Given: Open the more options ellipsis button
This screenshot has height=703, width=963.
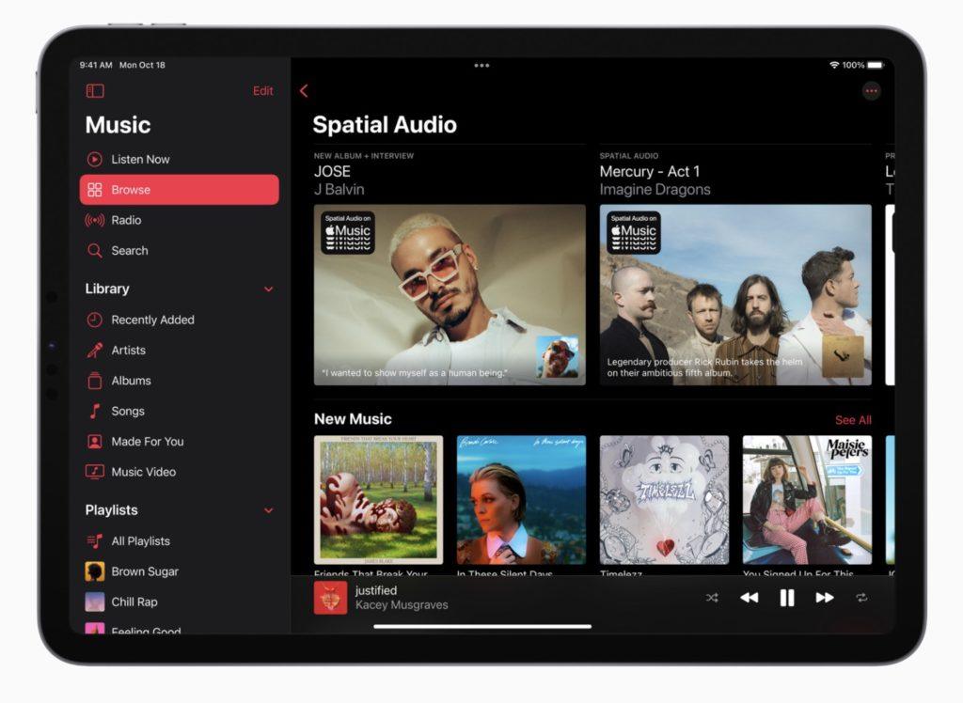Looking at the screenshot, I should point(871,91).
